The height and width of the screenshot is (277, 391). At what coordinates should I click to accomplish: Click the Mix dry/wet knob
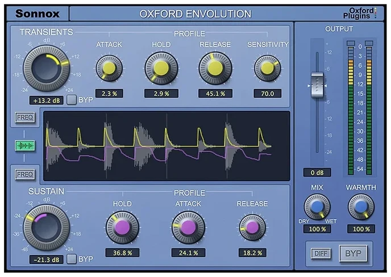tap(317, 207)
